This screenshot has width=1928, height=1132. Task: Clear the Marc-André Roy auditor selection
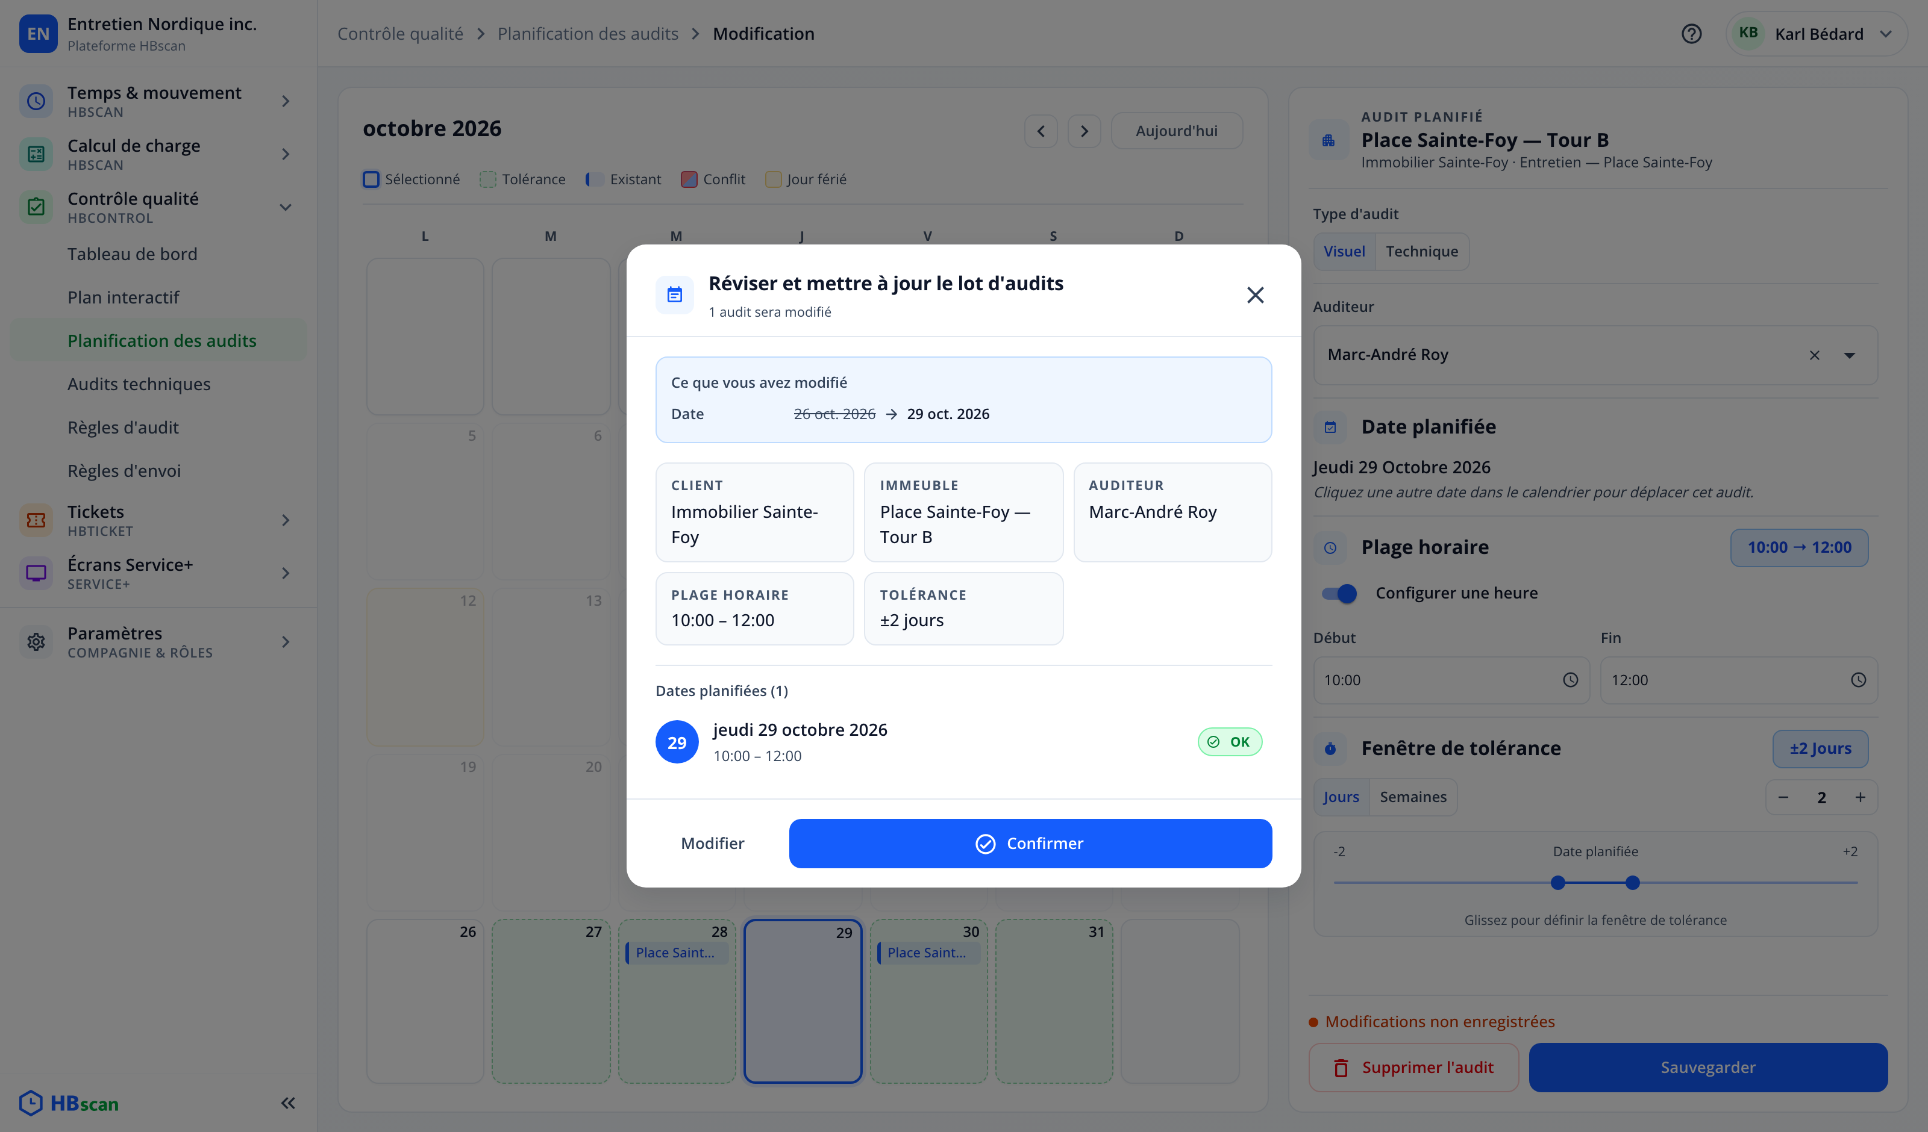pos(1814,355)
